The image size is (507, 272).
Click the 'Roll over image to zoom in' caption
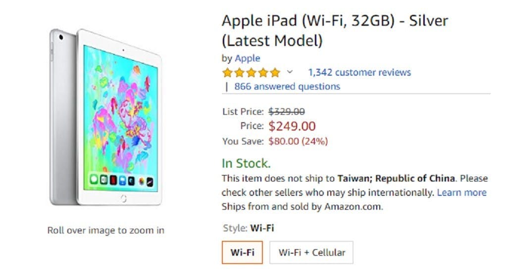click(106, 230)
